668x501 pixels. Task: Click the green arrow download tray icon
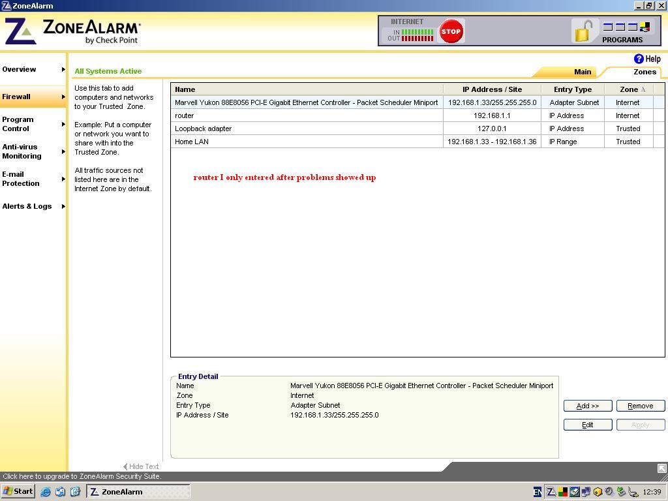pyautogui.click(x=621, y=492)
